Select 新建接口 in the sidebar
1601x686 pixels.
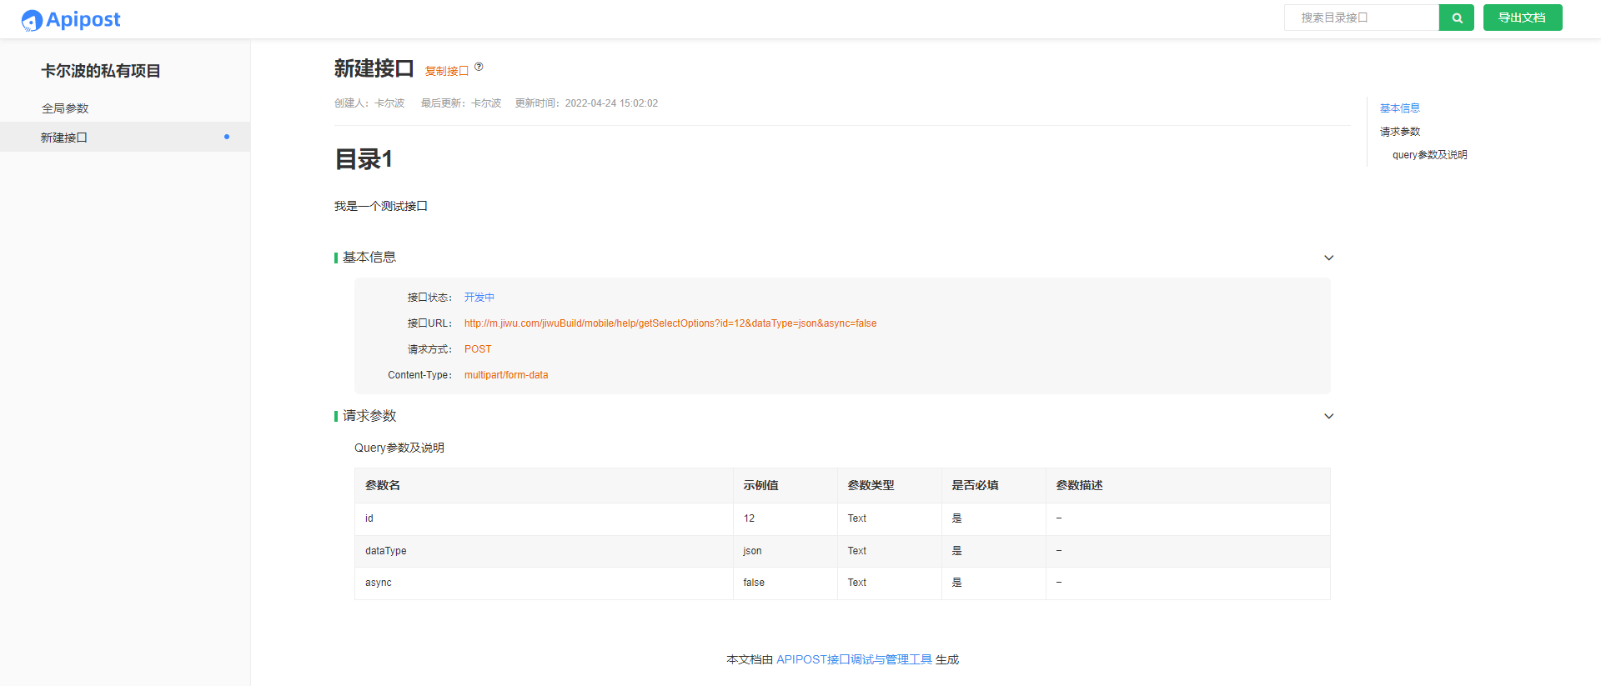(125, 137)
